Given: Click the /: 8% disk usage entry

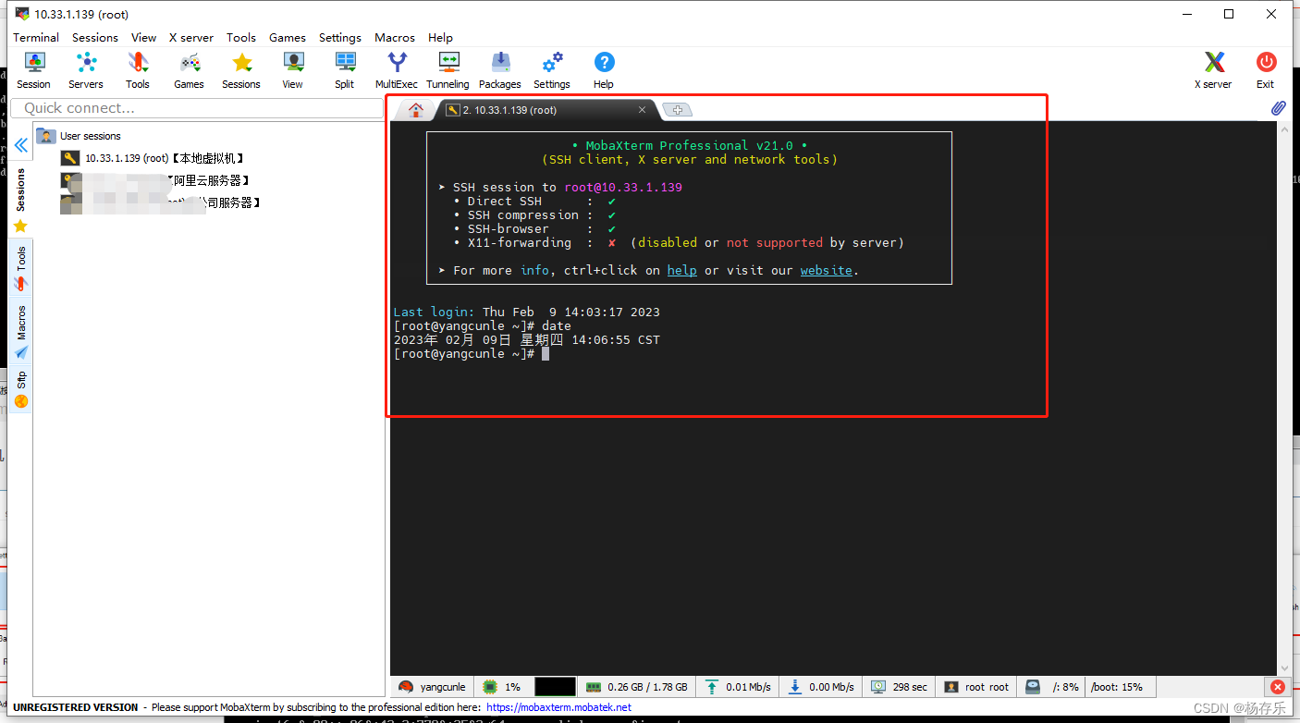Looking at the screenshot, I should 1065,687.
